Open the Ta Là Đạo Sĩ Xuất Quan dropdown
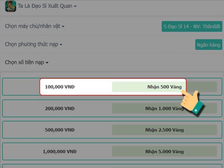This screenshot has height=168, width=224. click(x=47, y=6)
